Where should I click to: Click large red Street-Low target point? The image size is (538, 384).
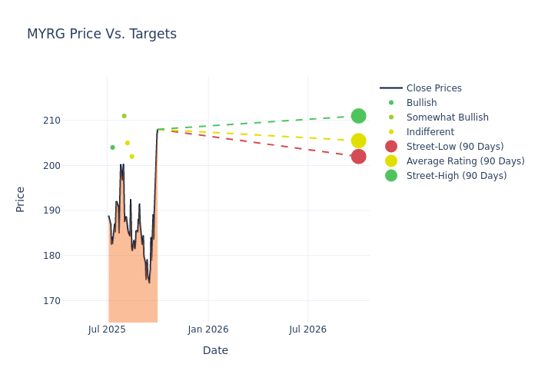coord(358,157)
